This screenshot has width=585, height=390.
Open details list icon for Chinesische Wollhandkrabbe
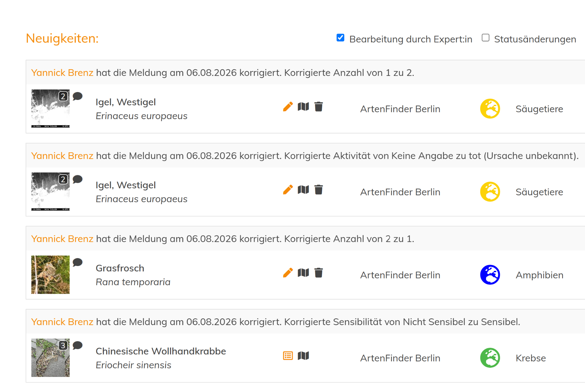point(288,356)
